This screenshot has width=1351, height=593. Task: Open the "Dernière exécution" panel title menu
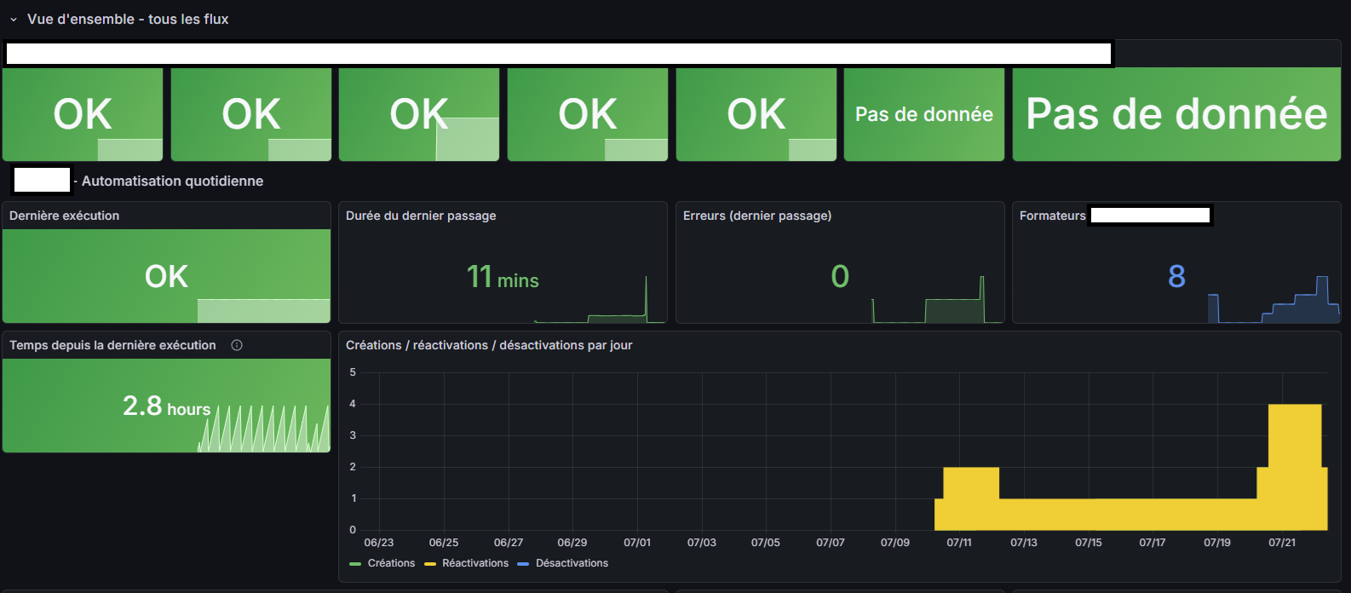click(64, 216)
